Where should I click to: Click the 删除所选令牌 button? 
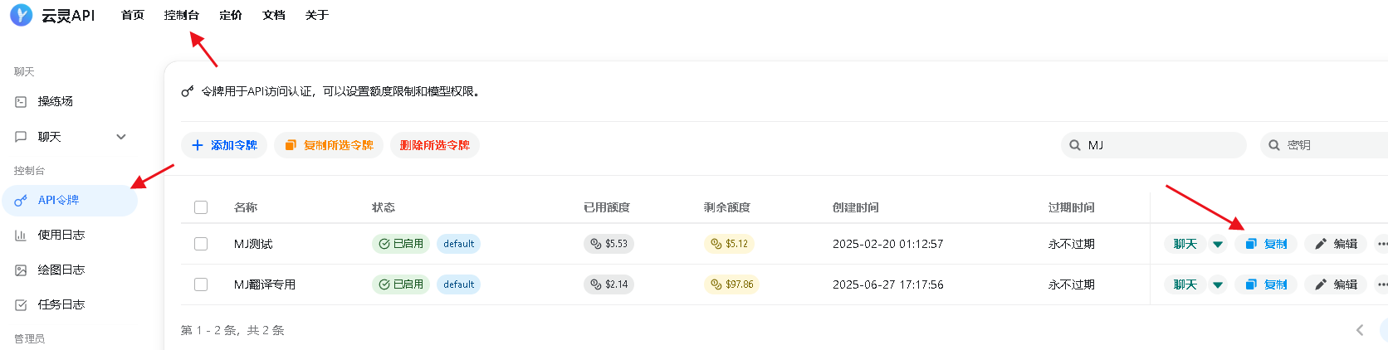tap(435, 145)
